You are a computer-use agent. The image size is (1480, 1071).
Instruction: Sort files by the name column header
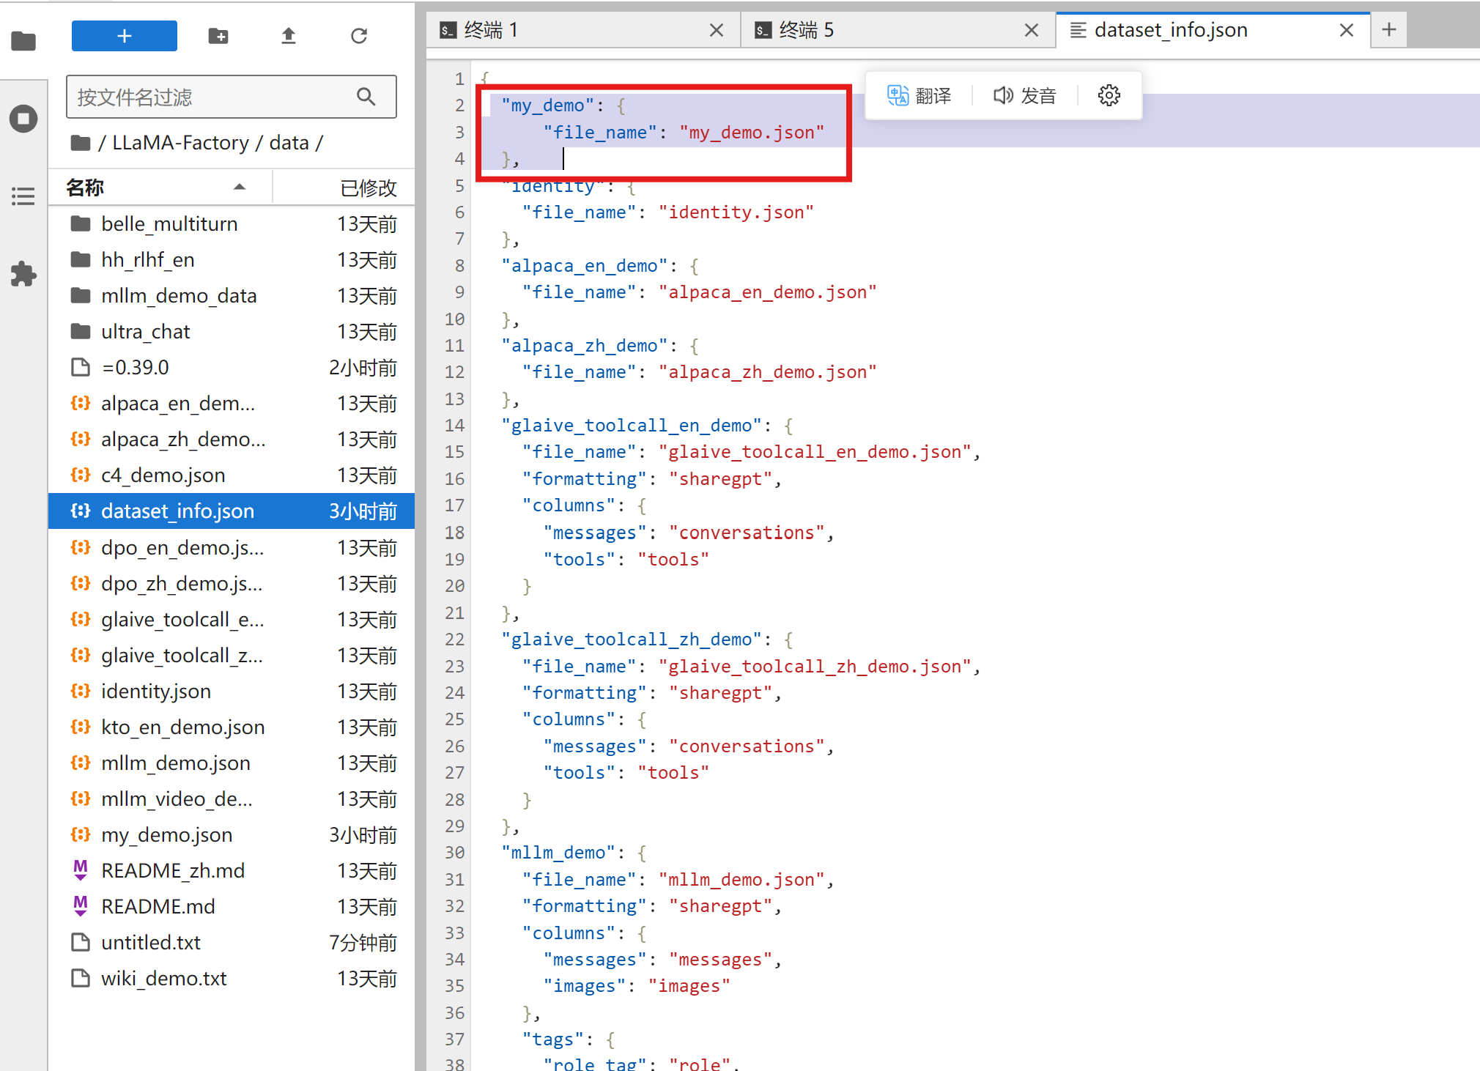point(160,188)
